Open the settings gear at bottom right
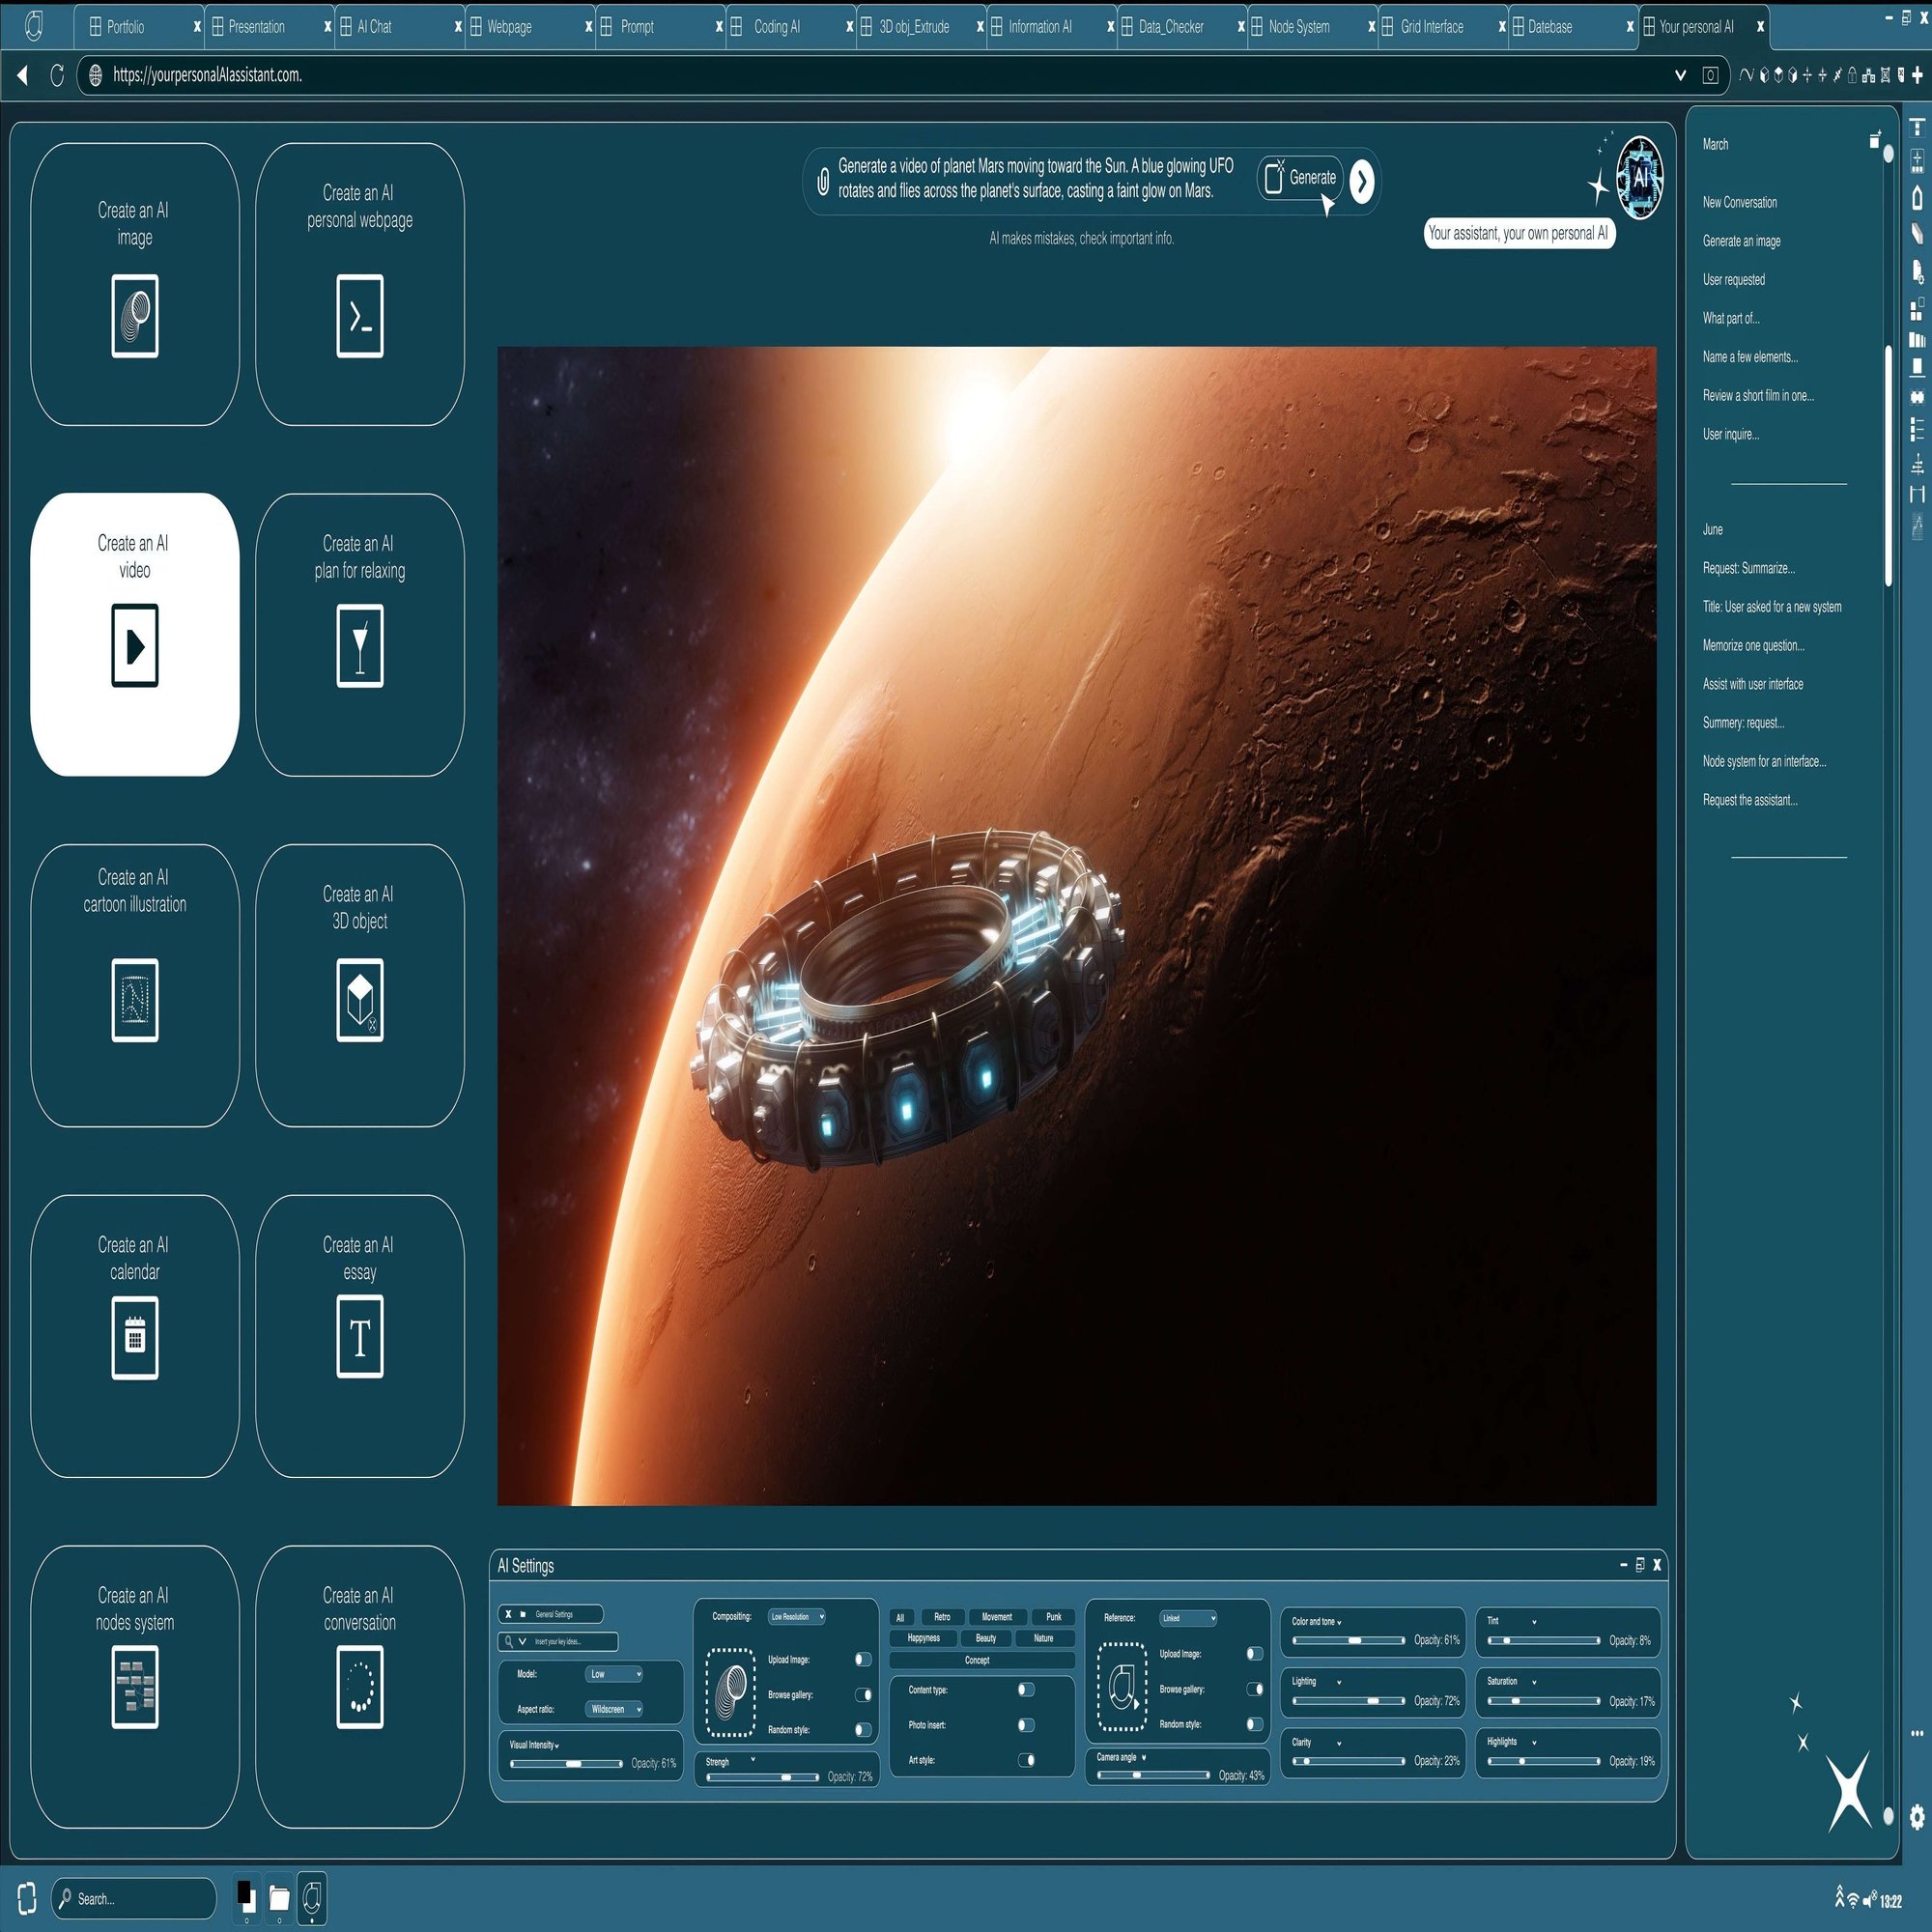Screen dimensions: 1932x1932 [x=1916, y=1815]
